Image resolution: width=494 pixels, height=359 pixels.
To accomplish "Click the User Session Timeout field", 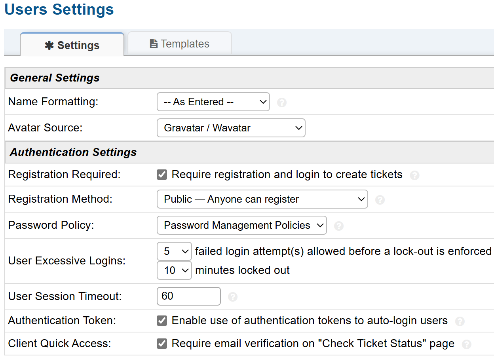I will pos(188,296).
